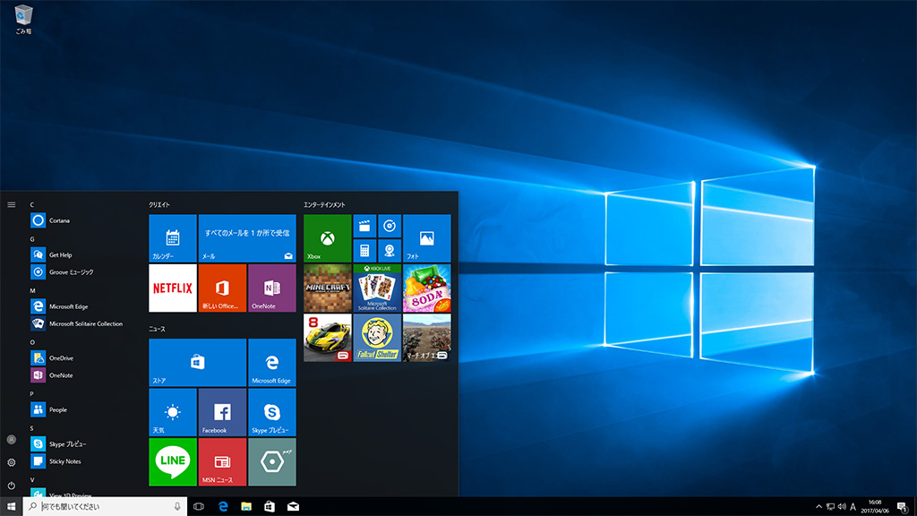Toggle the IME input mode indicator A
Image resolution: width=917 pixels, height=516 pixels.
[x=853, y=507]
